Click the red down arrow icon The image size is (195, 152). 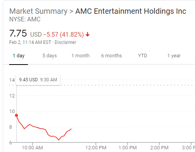88,34
